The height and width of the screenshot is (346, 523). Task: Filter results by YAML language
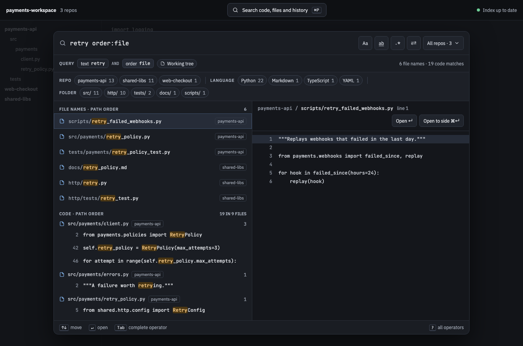coord(351,81)
